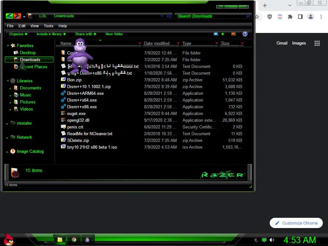
Task: Open the File Explorer taskbar button
Action: [60, 240]
